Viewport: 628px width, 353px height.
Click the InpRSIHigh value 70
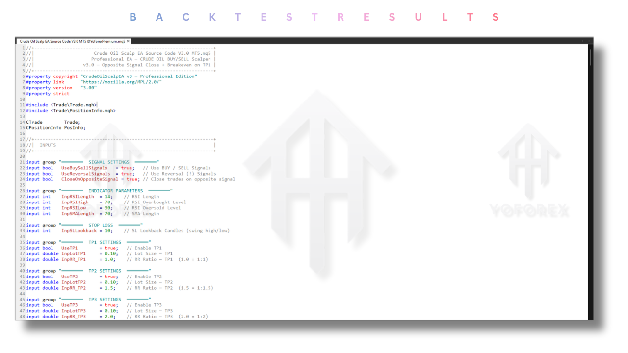(107, 202)
